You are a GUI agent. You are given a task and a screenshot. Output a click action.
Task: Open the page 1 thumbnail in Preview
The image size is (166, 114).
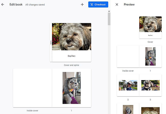(x=150, y=56)
